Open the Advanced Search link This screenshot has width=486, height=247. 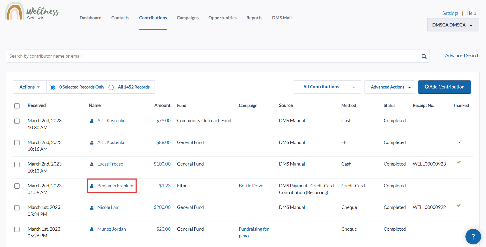click(462, 56)
